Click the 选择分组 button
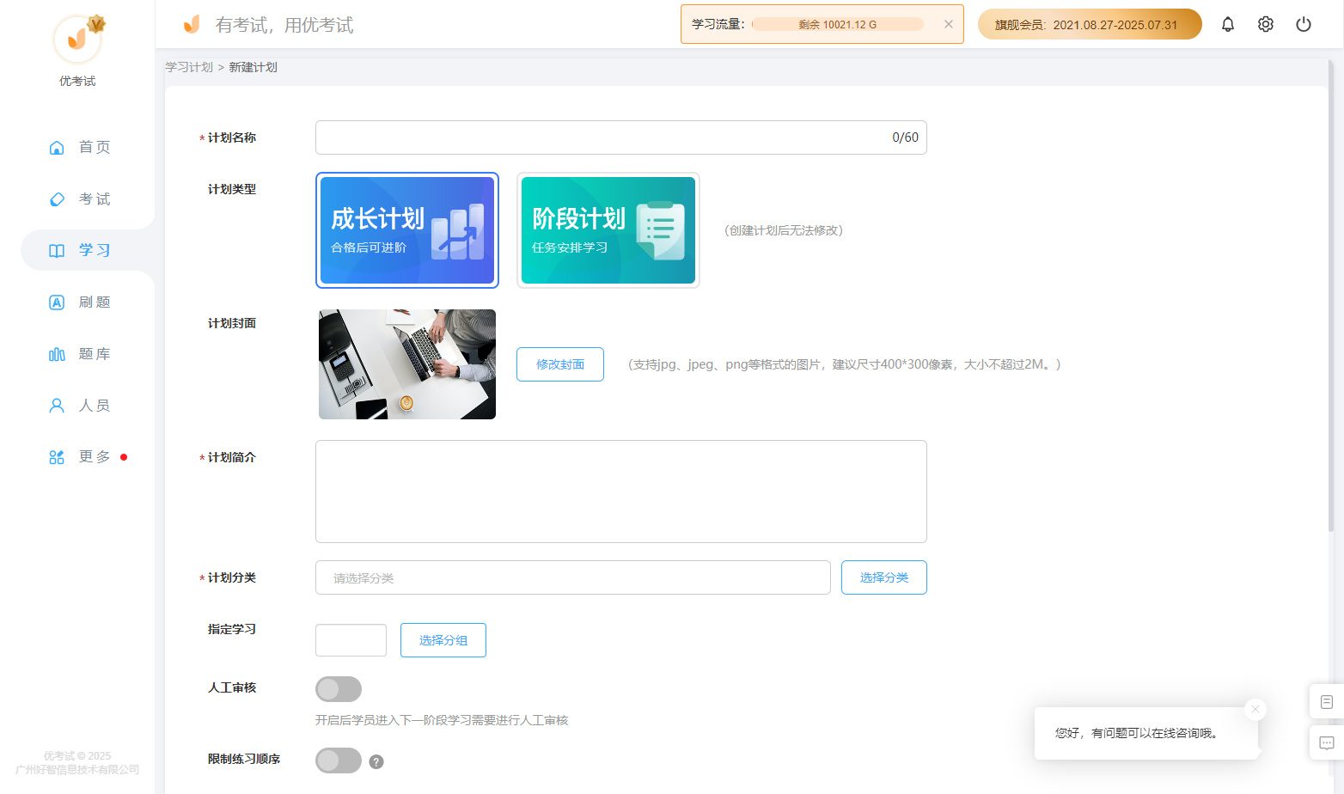 point(443,640)
